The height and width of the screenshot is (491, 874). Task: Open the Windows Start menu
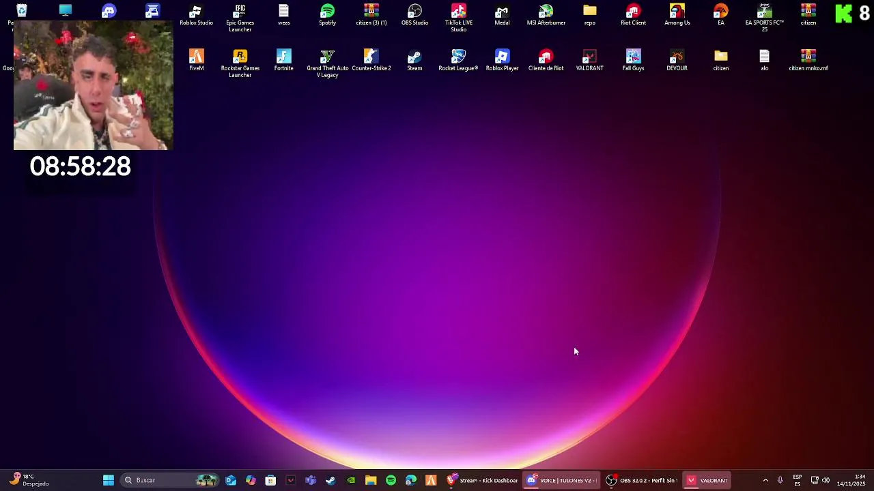(109, 480)
